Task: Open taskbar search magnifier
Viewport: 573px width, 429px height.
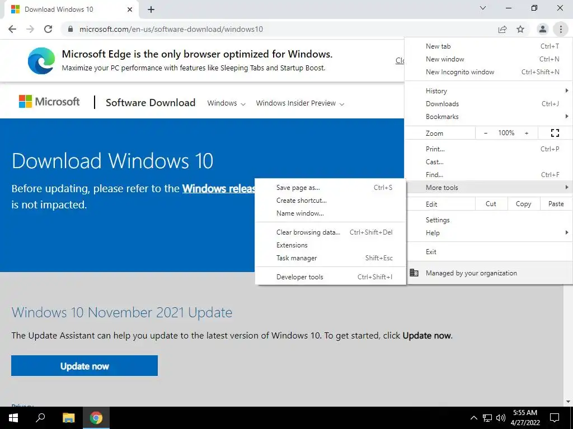Action: [40, 418]
